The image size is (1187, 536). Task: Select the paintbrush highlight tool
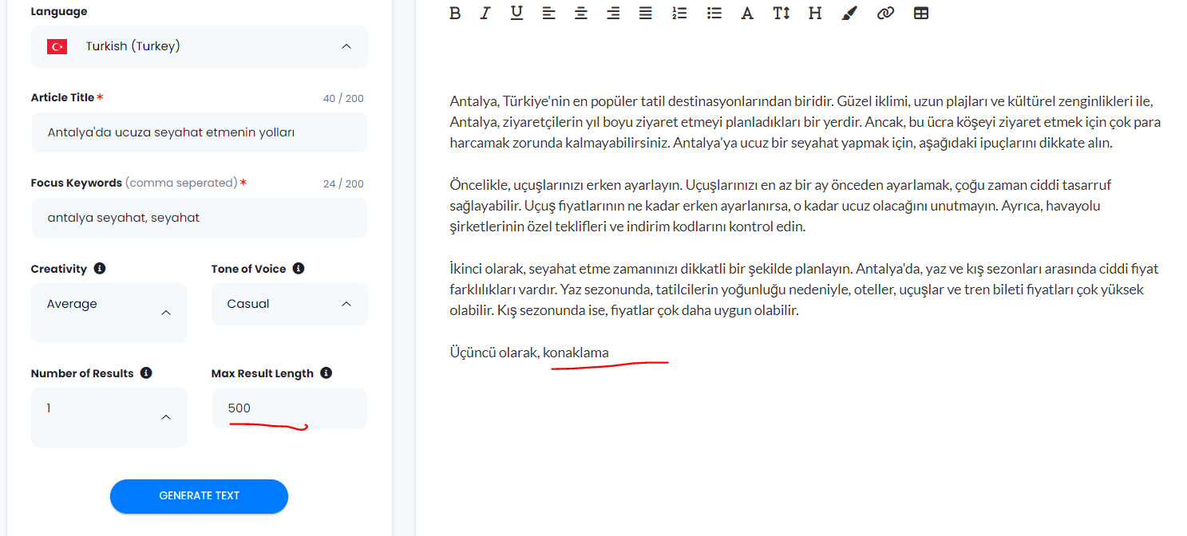point(849,13)
